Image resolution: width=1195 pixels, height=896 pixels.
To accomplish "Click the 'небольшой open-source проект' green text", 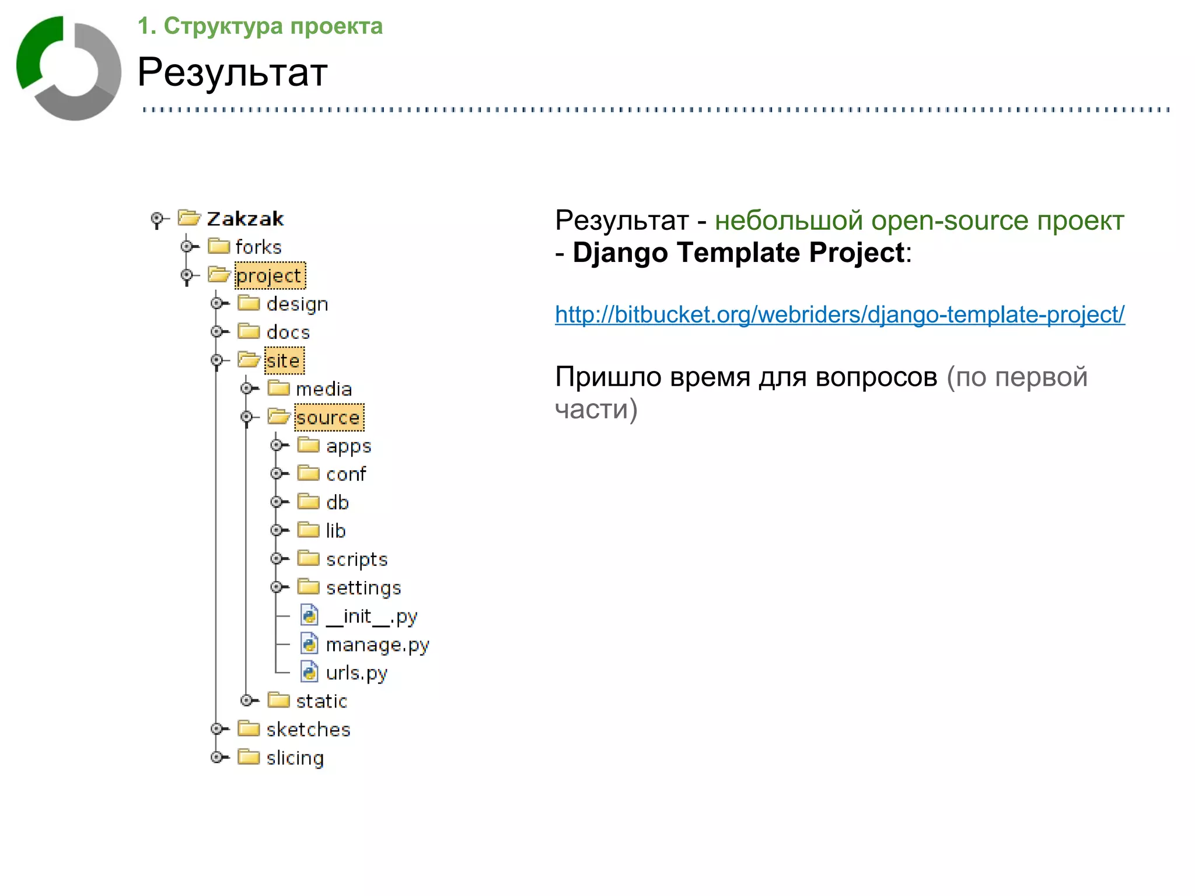I will [x=920, y=220].
